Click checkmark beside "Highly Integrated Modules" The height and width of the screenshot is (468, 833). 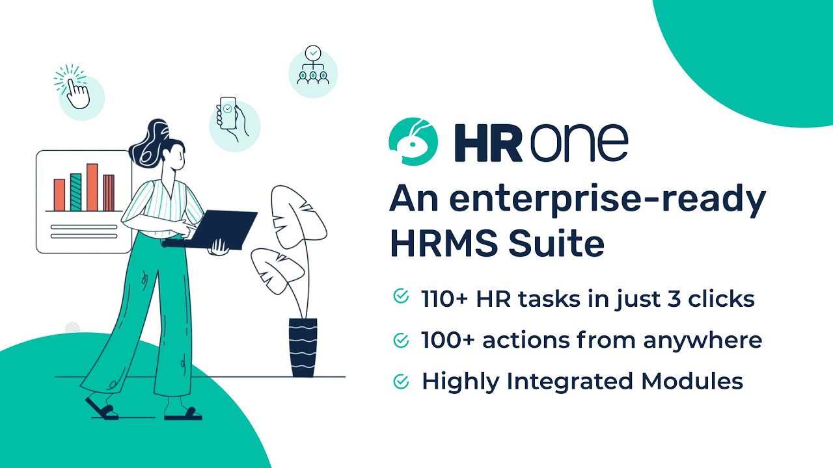(401, 382)
